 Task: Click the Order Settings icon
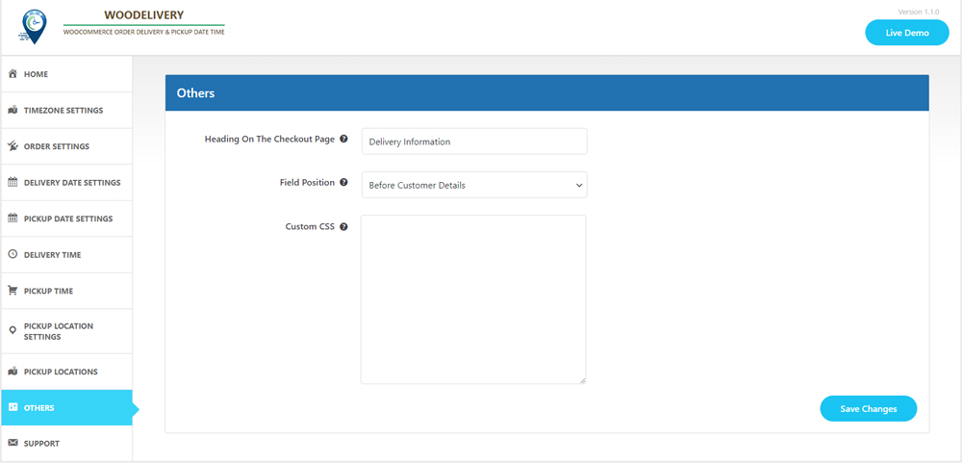(x=13, y=146)
